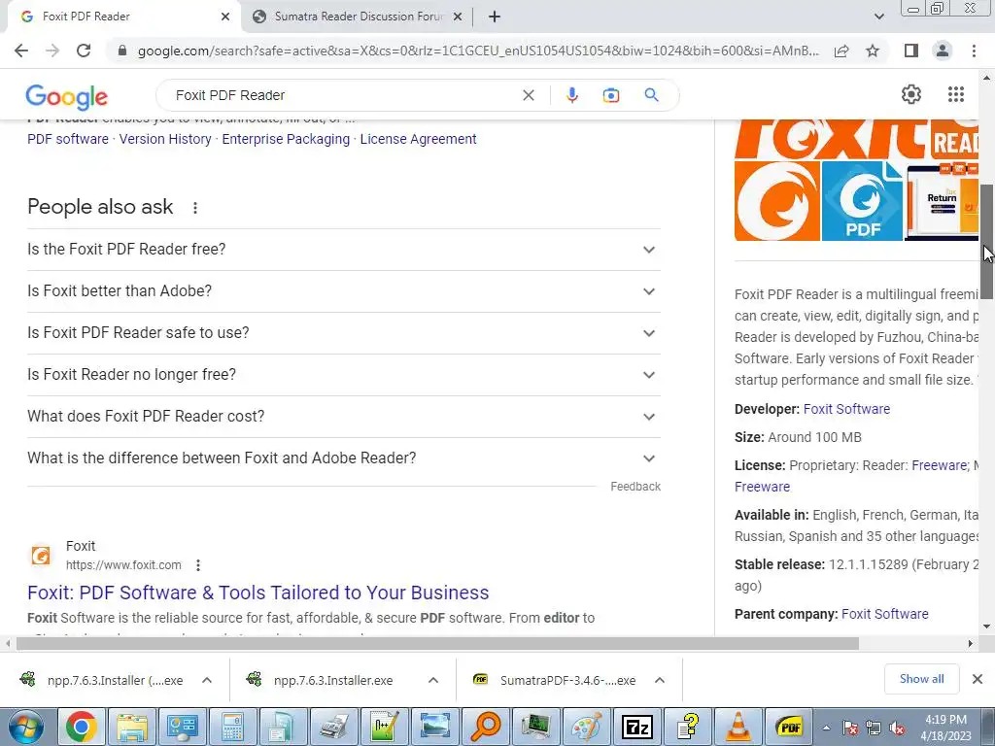The width and height of the screenshot is (995, 746).
Task: Open the Enterprise Packaging sitelink
Action: (286, 139)
